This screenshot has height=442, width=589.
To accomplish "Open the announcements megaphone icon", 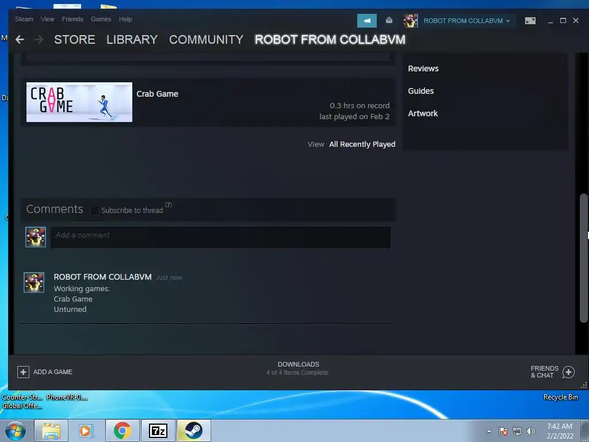I will (x=366, y=21).
